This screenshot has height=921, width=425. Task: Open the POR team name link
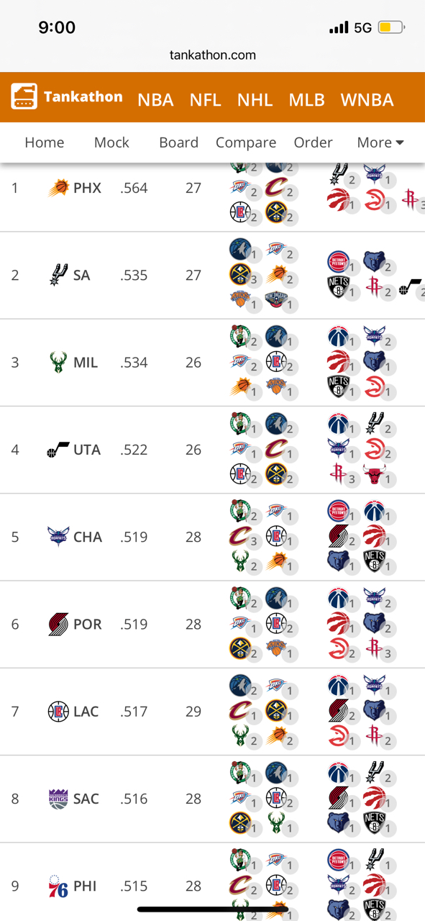(88, 624)
